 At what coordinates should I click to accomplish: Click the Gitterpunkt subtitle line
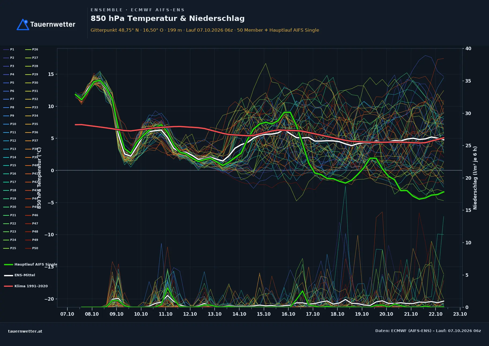tap(205, 30)
